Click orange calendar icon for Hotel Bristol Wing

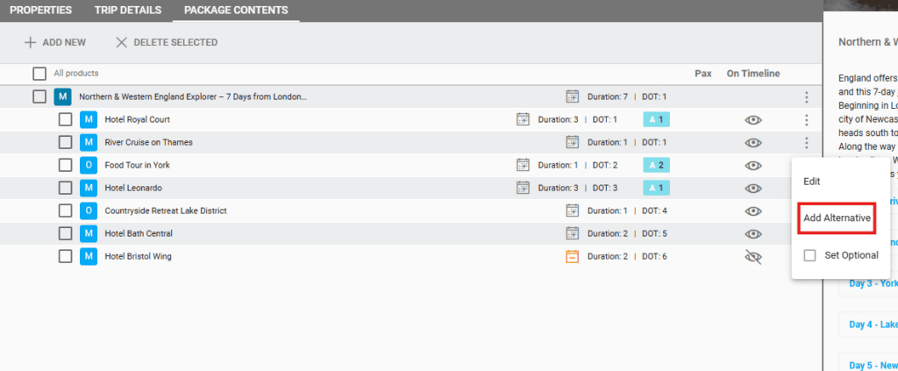[x=573, y=256]
